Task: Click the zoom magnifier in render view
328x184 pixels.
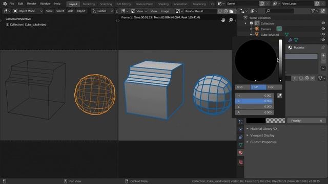Action: click(231, 20)
